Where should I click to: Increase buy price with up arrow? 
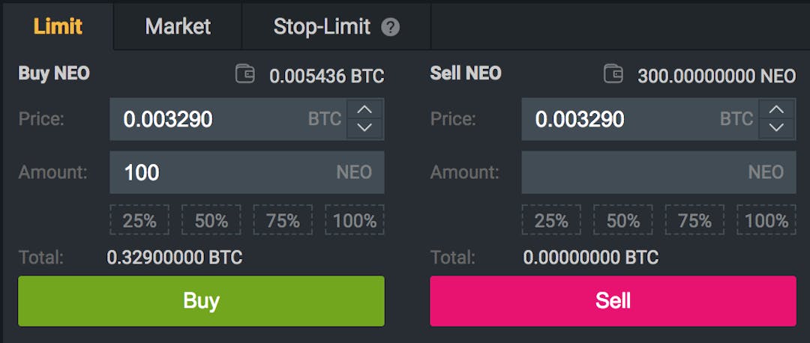click(364, 109)
